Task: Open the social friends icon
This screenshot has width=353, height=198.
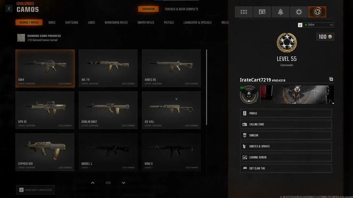Action: [x=262, y=12]
